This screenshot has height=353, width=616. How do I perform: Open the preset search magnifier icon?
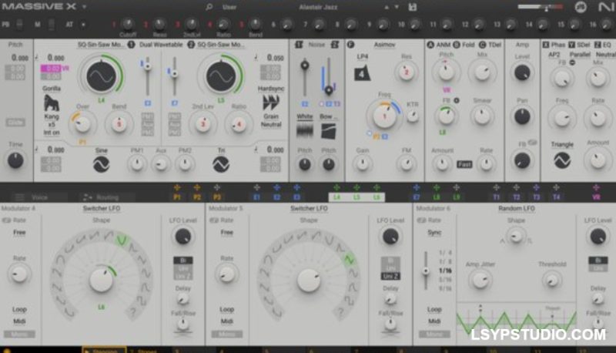pyautogui.click(x=209, y=7)
